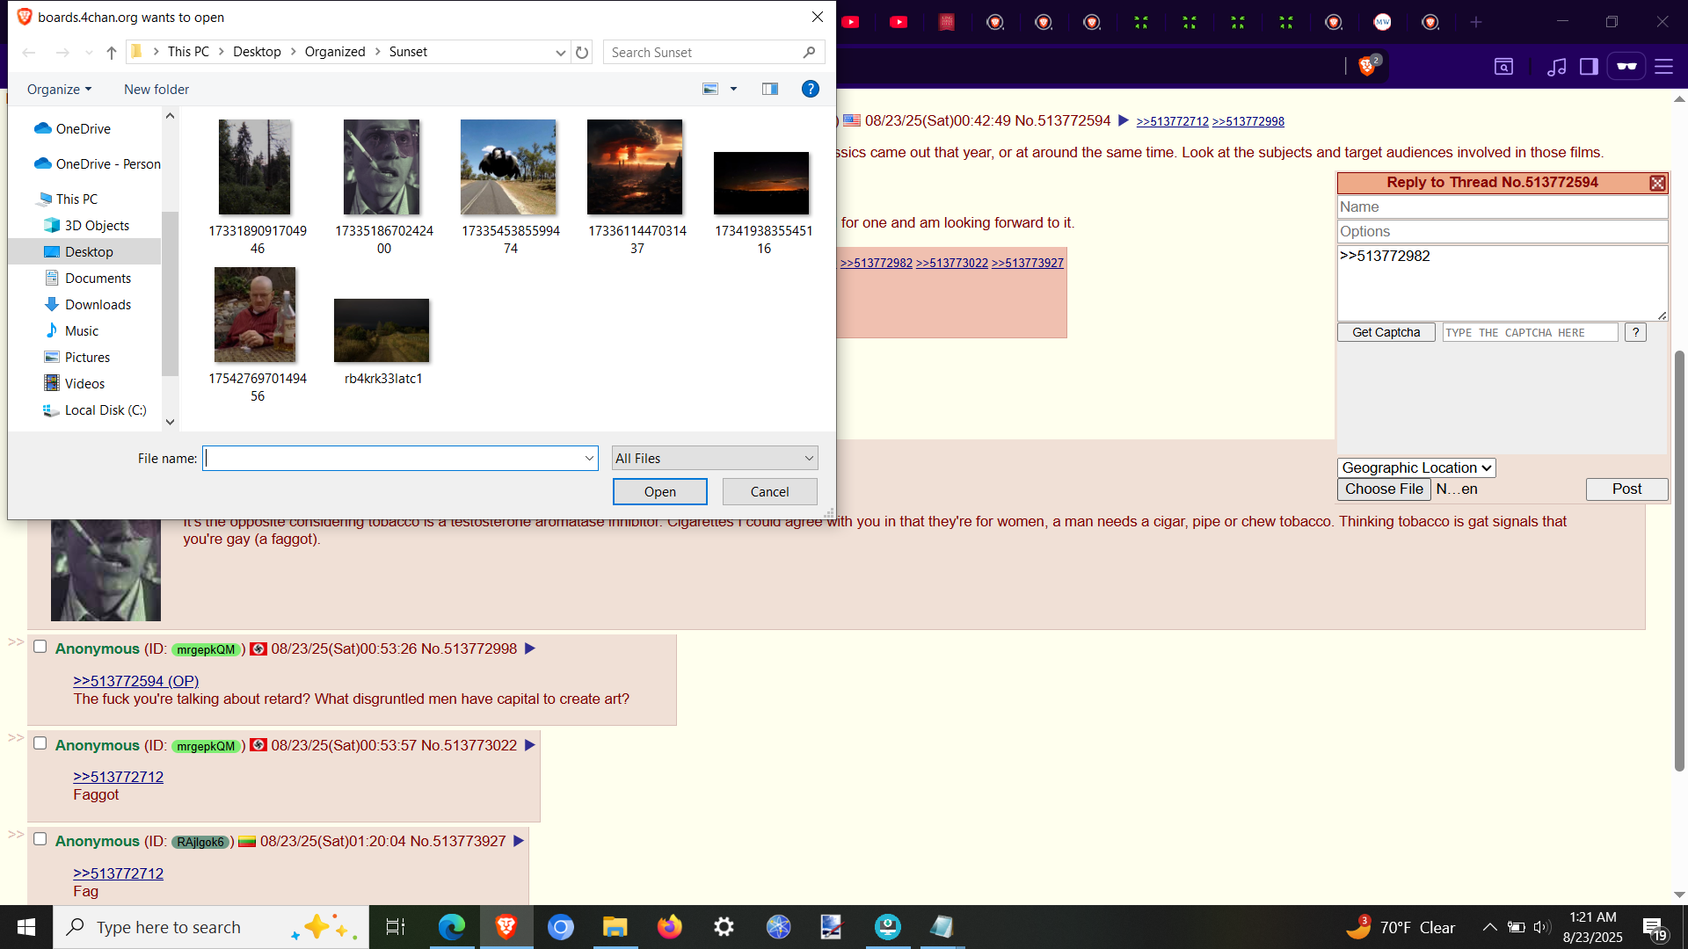Open the Organize dropdown menu
Viewport: 1688px width, 949px height.
pyautogui.click(x=59, y=90)
